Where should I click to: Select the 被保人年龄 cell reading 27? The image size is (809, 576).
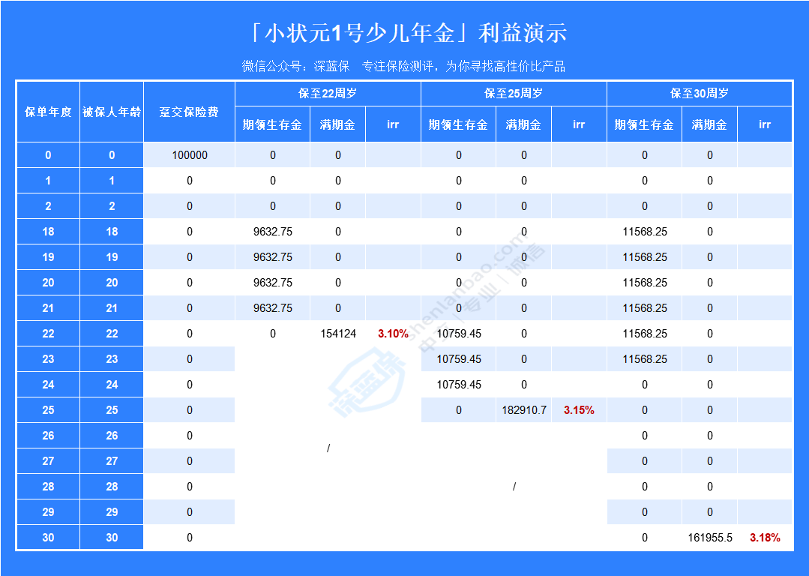point(112,461)
